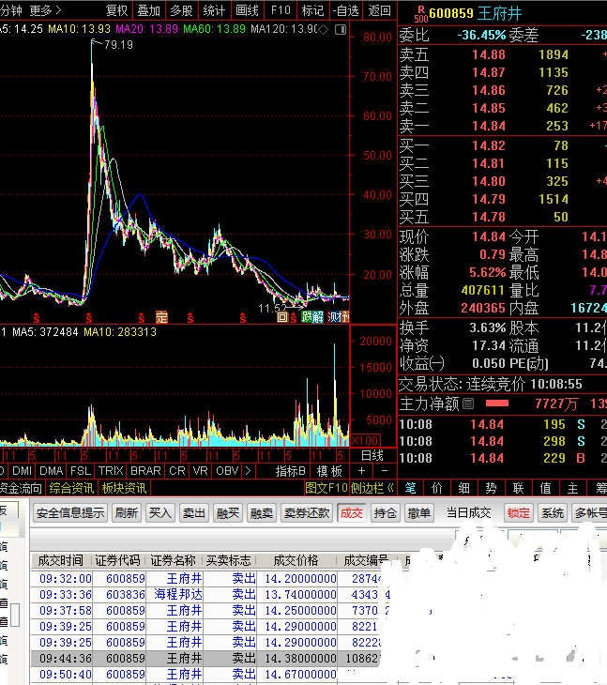Click the 持仓 holdings button
Screen dimensions: 607x685
[x=385, y=513]
